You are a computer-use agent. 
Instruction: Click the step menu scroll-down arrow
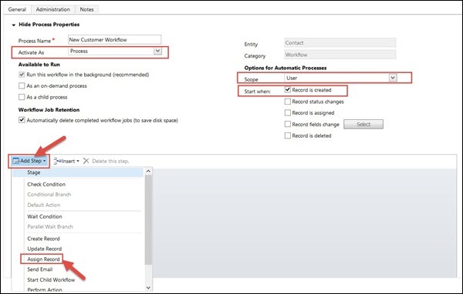[x=148, y=288]
